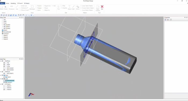Click the Split tool icon

73,7
